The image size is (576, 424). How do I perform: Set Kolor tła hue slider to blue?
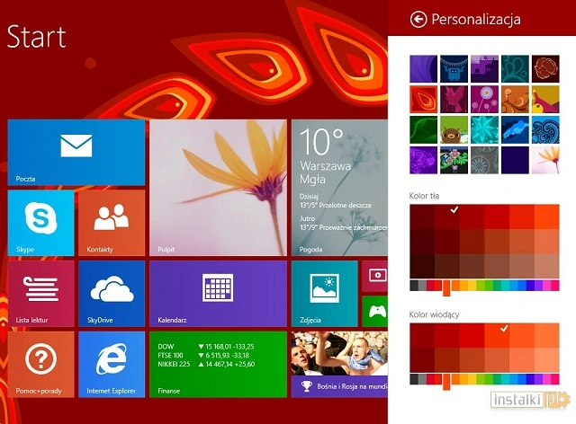[522, 286]
